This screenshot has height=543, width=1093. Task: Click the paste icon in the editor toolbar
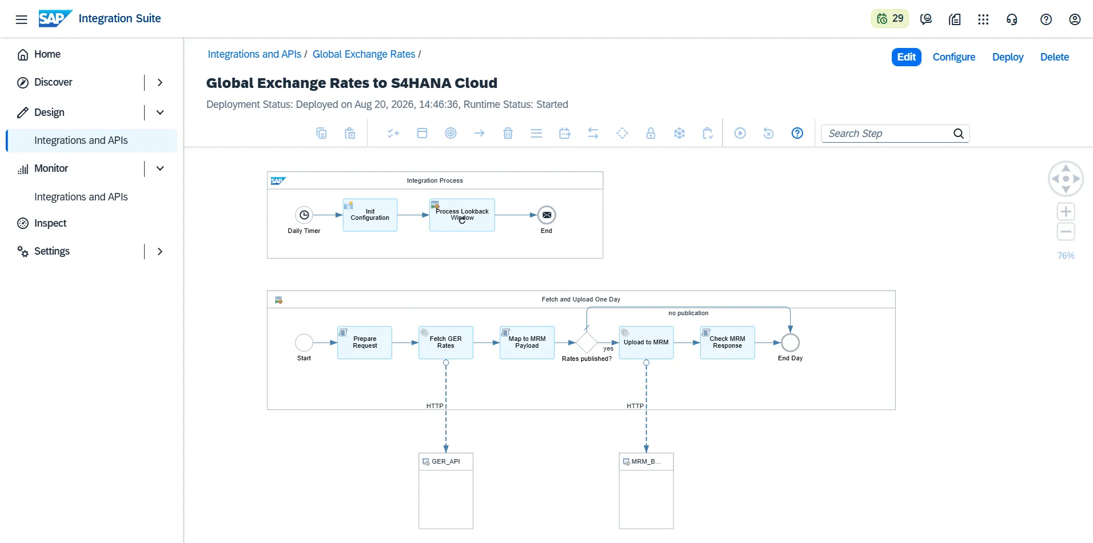[350, 133]
